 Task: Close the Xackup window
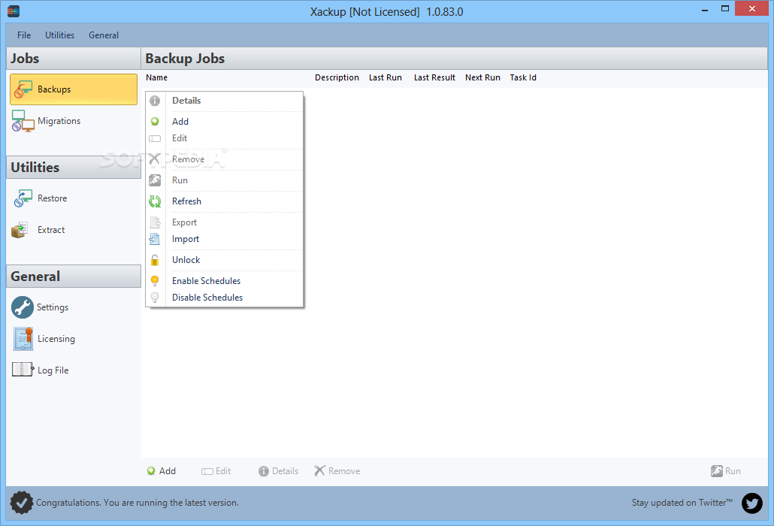coord(751,8)
